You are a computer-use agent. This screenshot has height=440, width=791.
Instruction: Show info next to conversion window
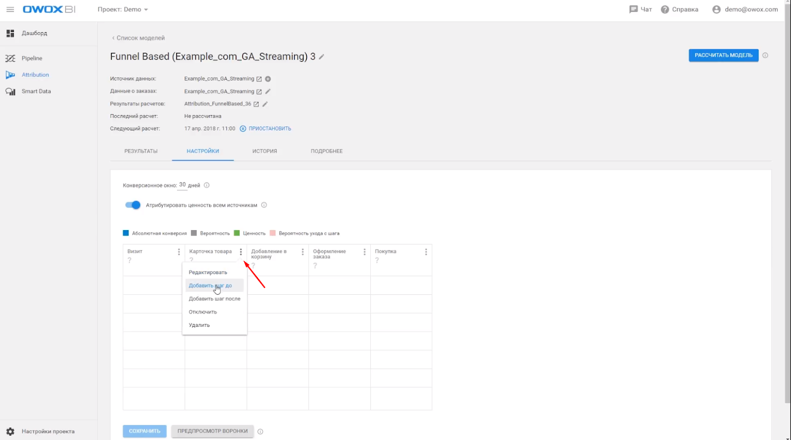pos(207,185)
